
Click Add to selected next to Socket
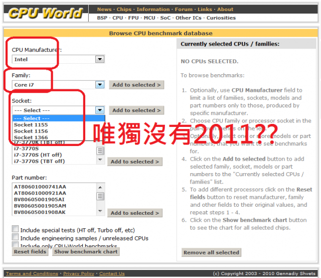(136, 110)
